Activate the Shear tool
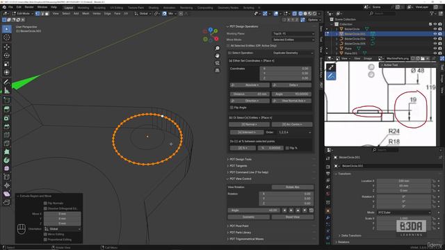 [6, 194]
